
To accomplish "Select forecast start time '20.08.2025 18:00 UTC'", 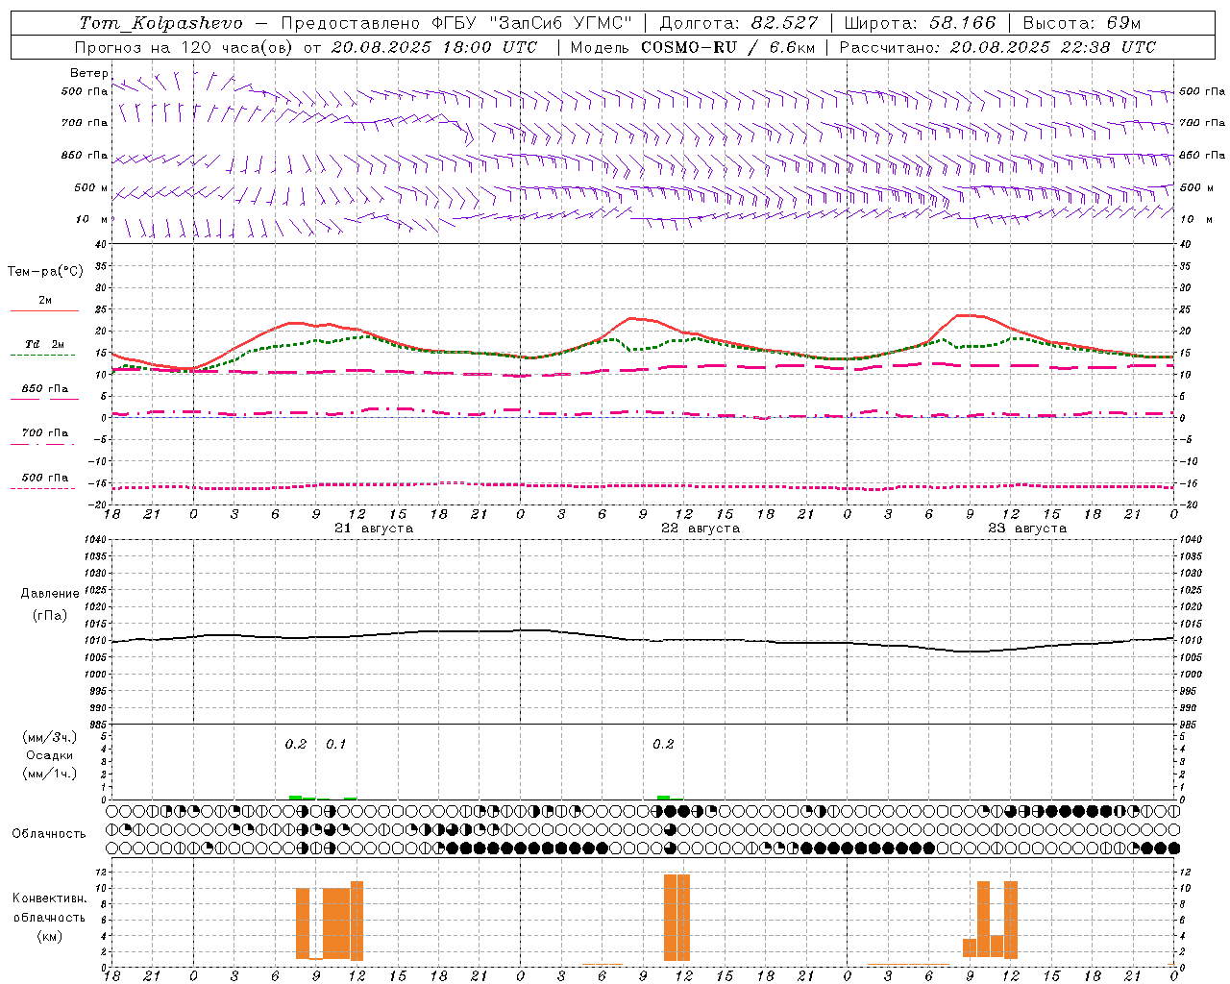I will click(433, 47).
